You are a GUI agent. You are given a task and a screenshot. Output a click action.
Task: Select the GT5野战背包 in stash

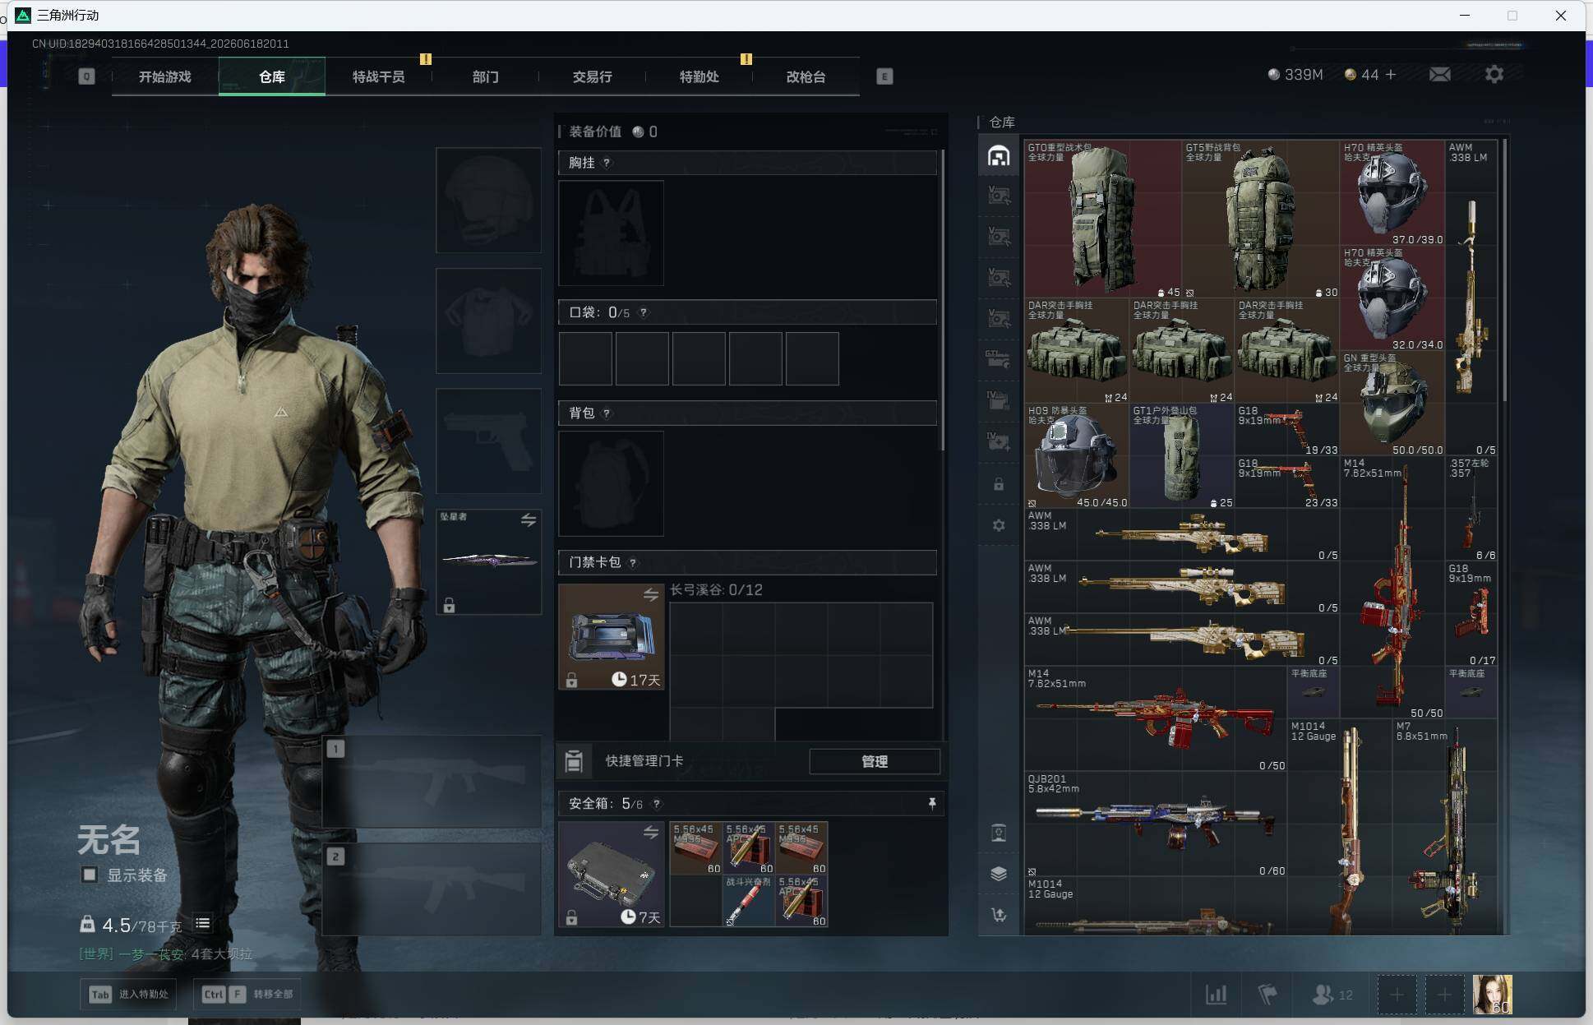[x=1261, y=219]
